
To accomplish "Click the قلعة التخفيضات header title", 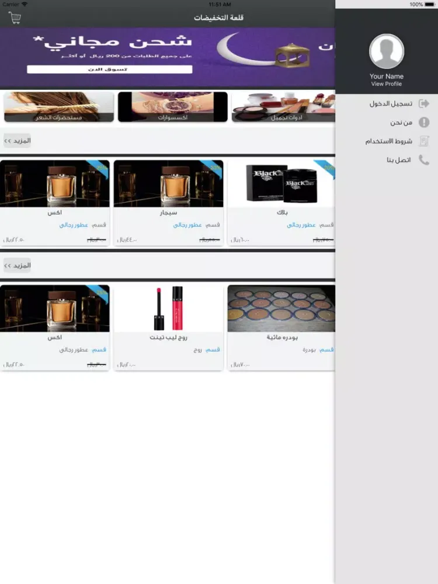I will (218, 18).
